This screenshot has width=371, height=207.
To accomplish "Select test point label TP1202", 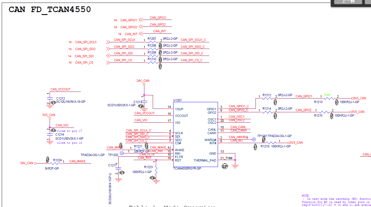I will (x=113, y=155).
